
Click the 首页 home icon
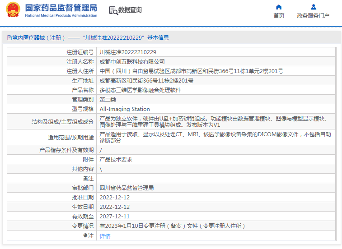pos(279,7)
